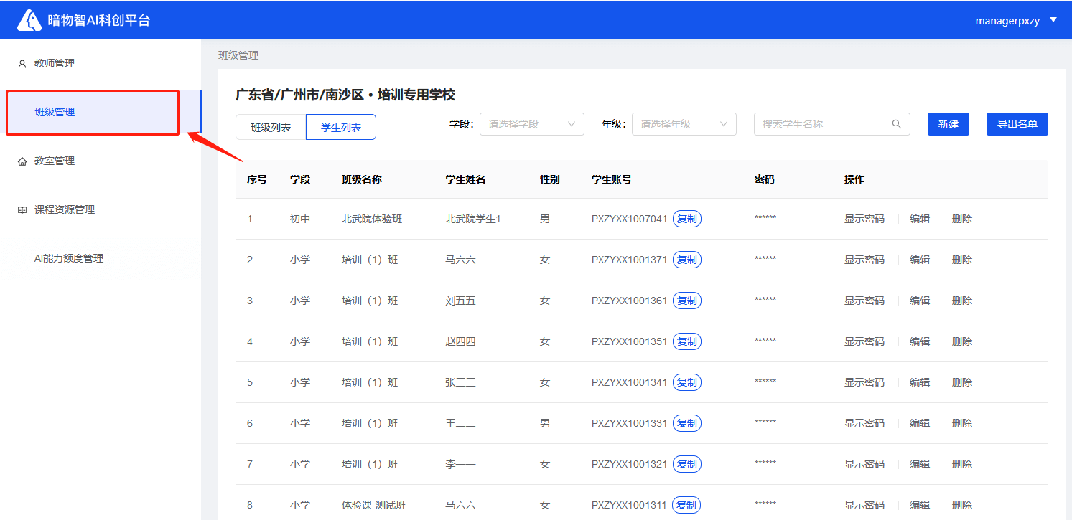Copy account PXZYXX1001371 with 复制
Viewport: 1072px width, 520px height.
687,260
